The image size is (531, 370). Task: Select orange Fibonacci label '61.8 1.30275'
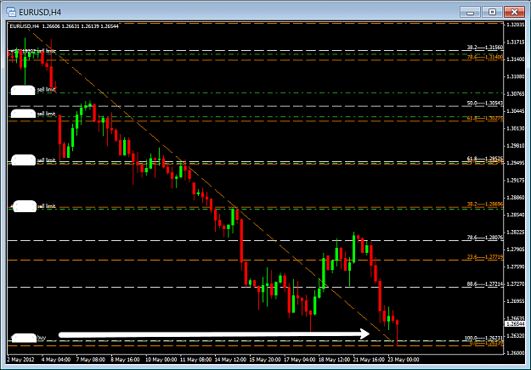485,118
